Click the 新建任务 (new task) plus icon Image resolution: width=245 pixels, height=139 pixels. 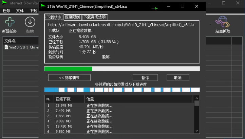click(10, 22)
